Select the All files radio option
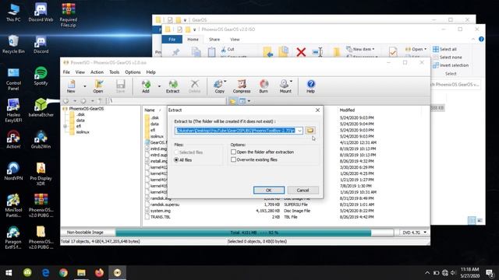 [x=177, y=160]
